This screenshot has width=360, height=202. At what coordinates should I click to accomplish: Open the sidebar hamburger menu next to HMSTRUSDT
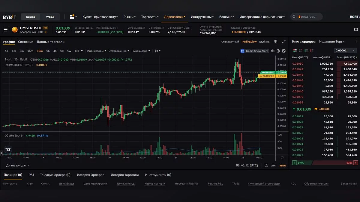click(x=5, y=30)
